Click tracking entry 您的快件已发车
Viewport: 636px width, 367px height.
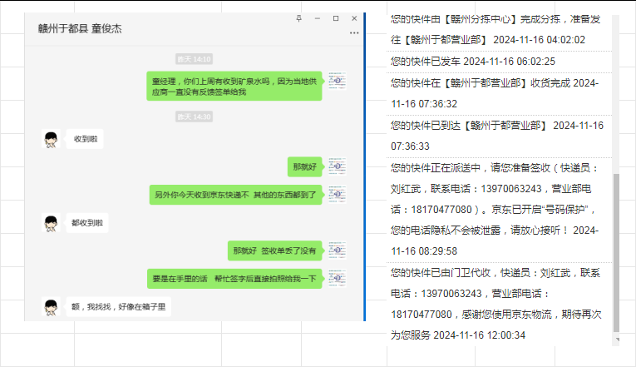click(x=499, y=62)
